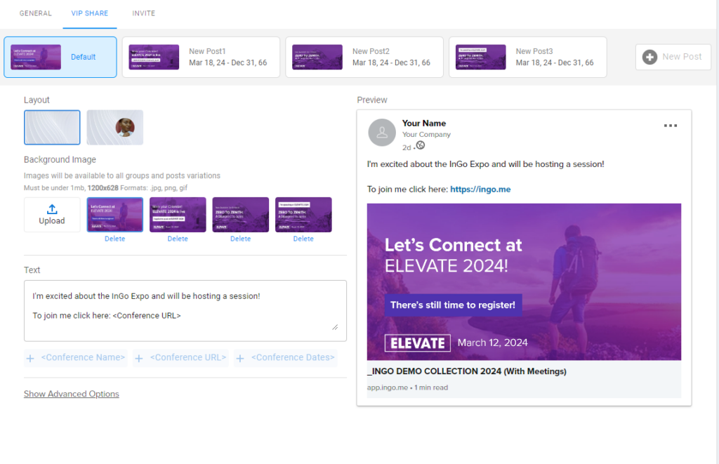Click the profile avatar in preview
719x464 pixels.
pyautogui.click(x=382, y=133)
